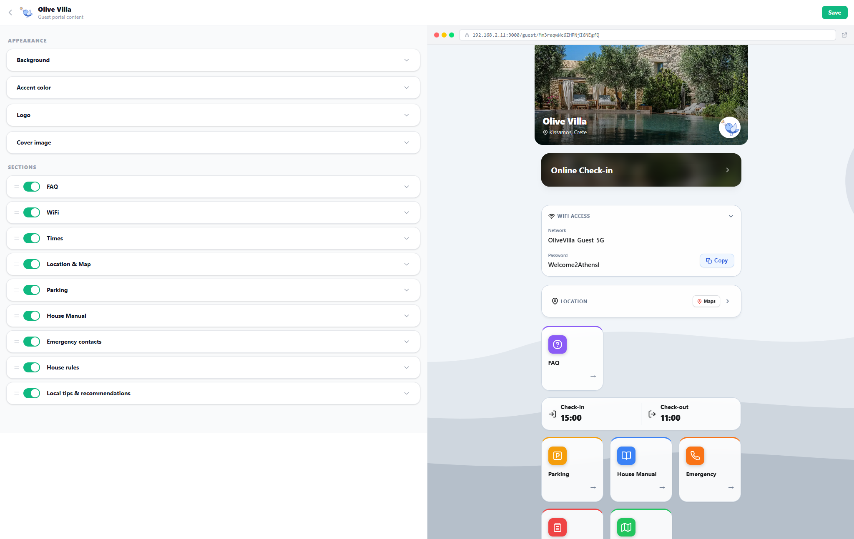Click the preview URL address field

(647, 35)
